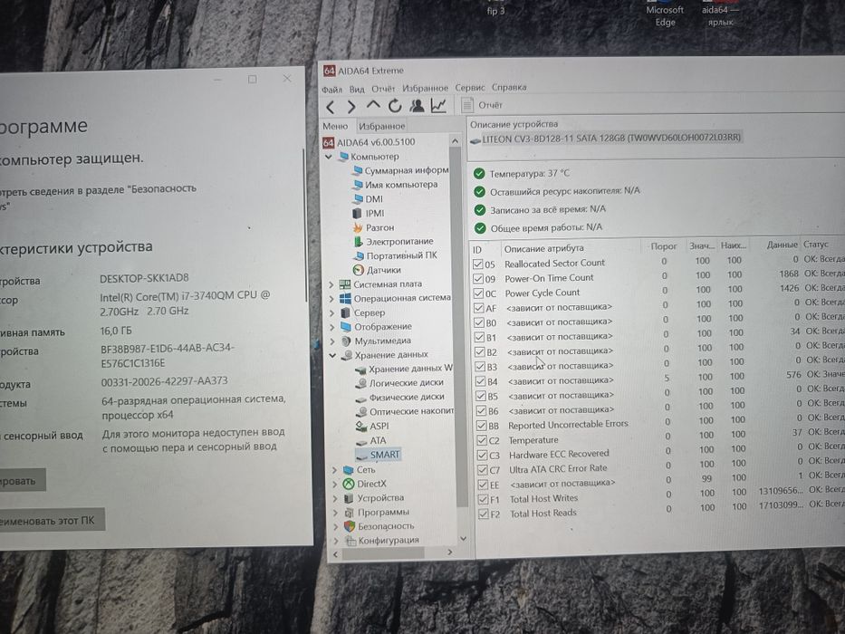Select AIDA64 v6.00.5100 root node

pos(370,142)
